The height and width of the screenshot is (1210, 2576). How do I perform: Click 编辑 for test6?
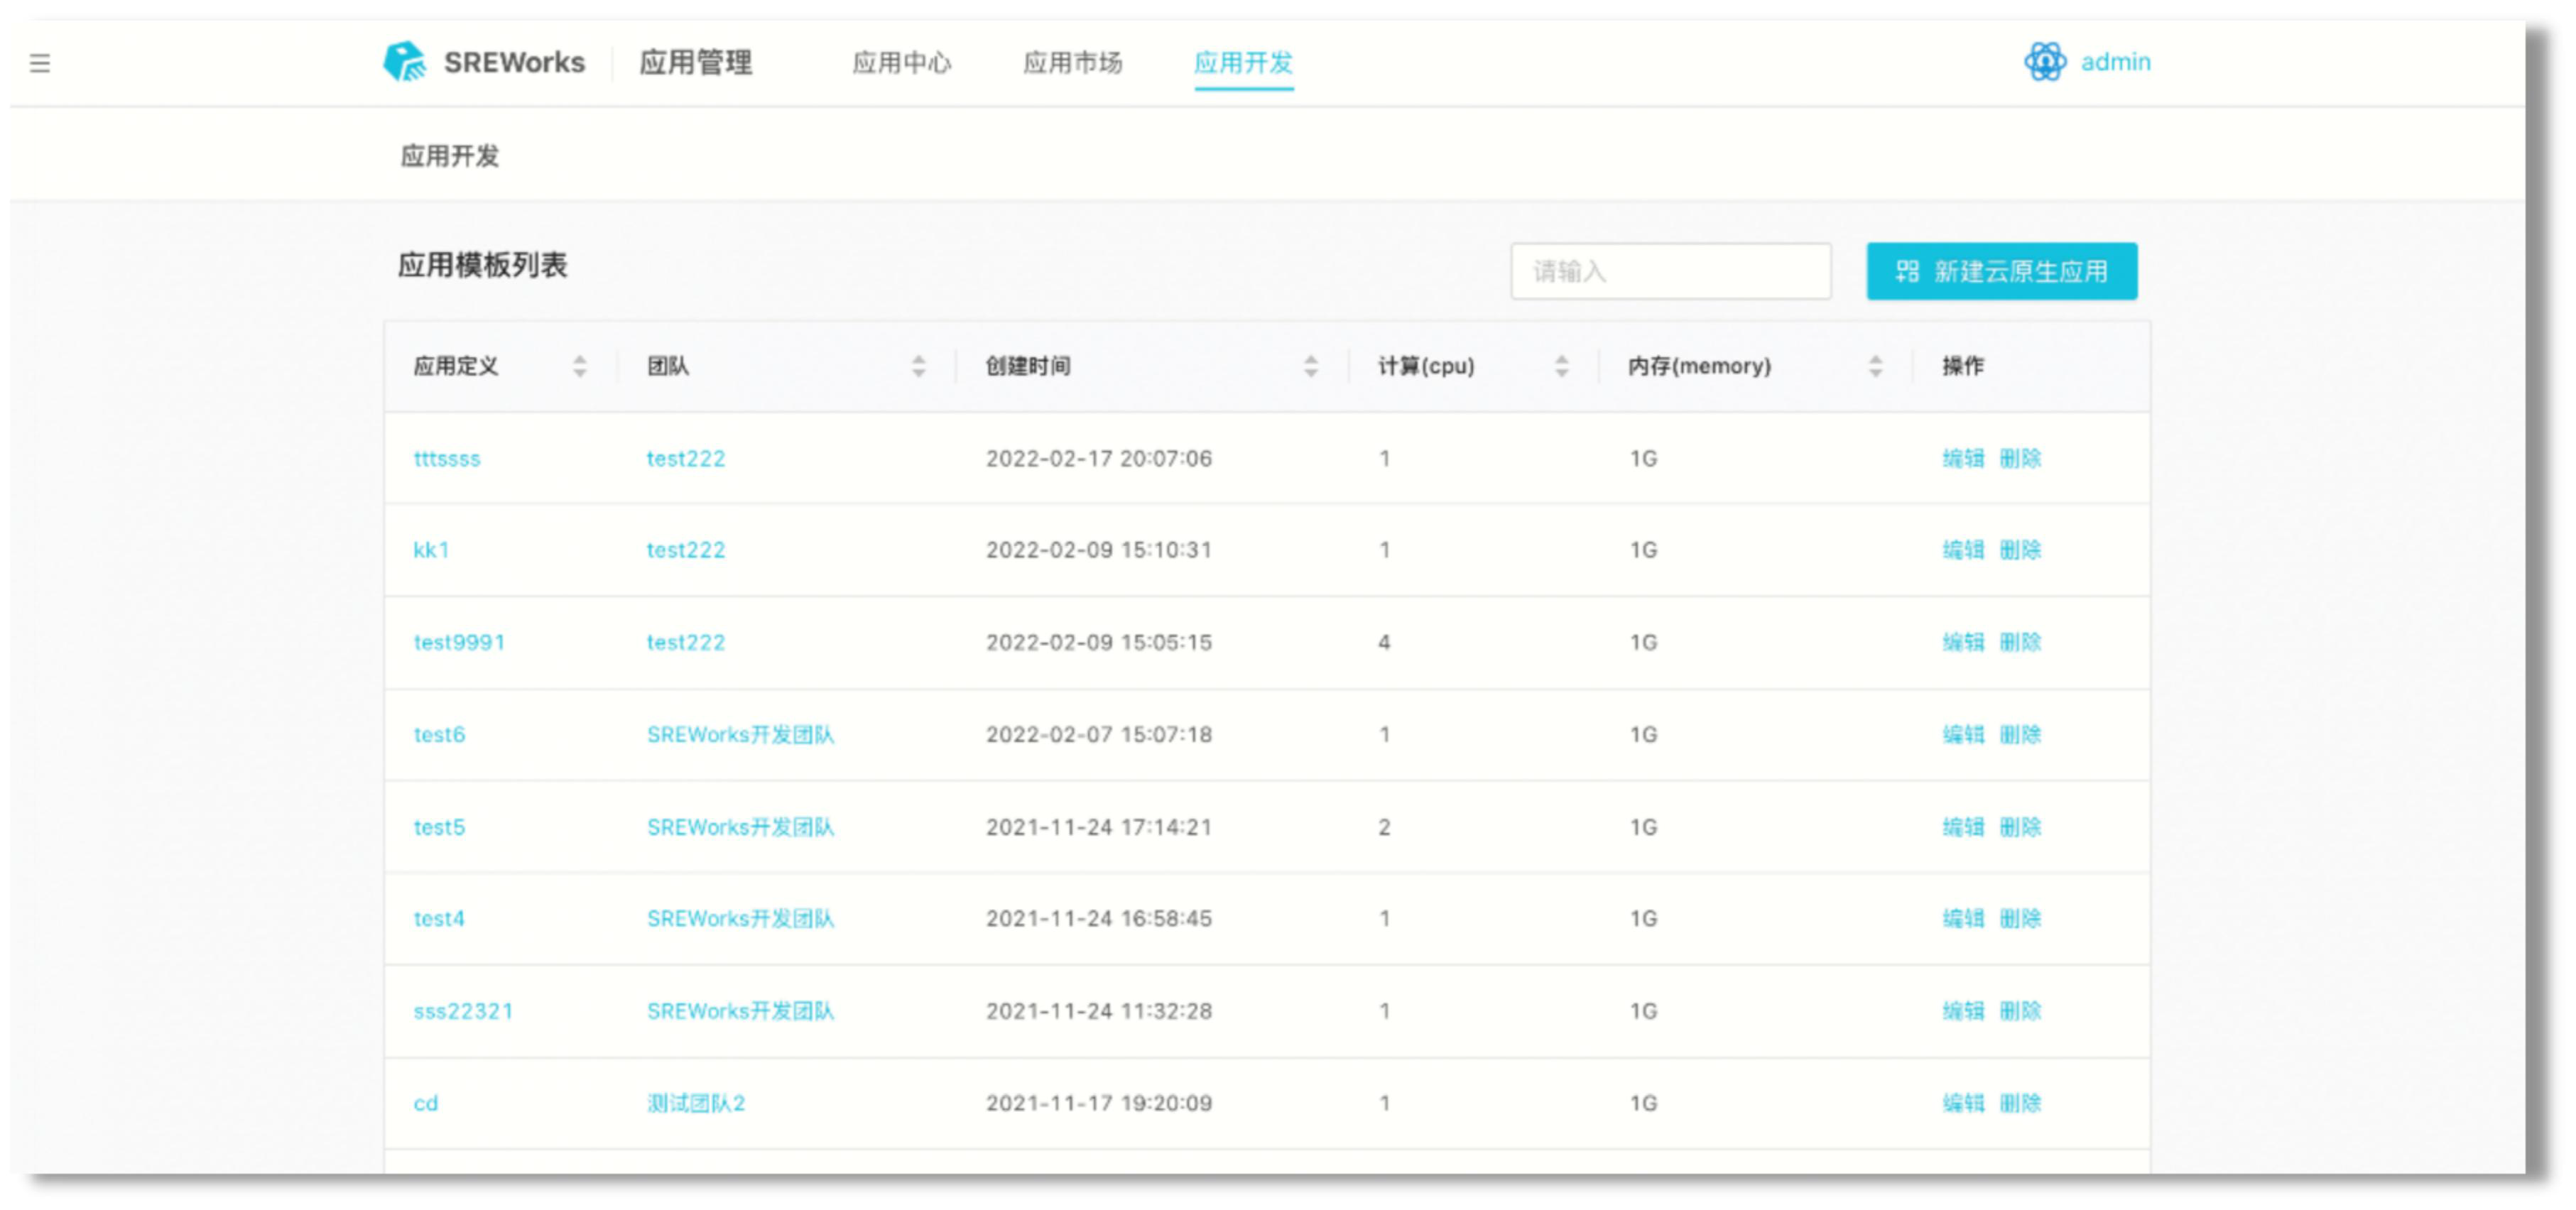(1963, 735)
